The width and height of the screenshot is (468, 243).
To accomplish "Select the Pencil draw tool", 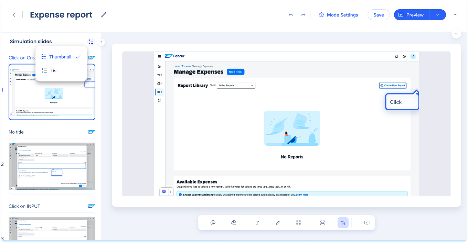I will tap(278, 223).
